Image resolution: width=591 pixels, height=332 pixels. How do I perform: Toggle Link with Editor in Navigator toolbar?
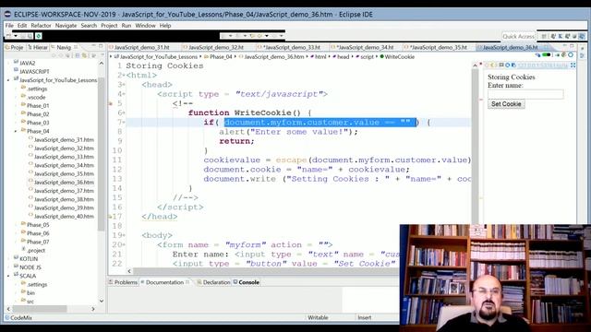coord(84,55)
